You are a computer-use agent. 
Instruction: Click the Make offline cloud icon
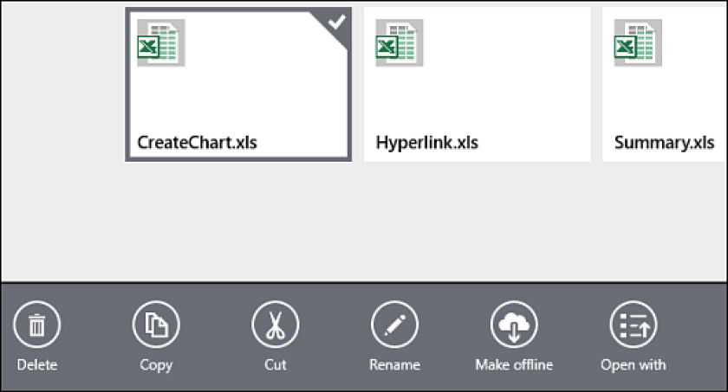point(514,325)
